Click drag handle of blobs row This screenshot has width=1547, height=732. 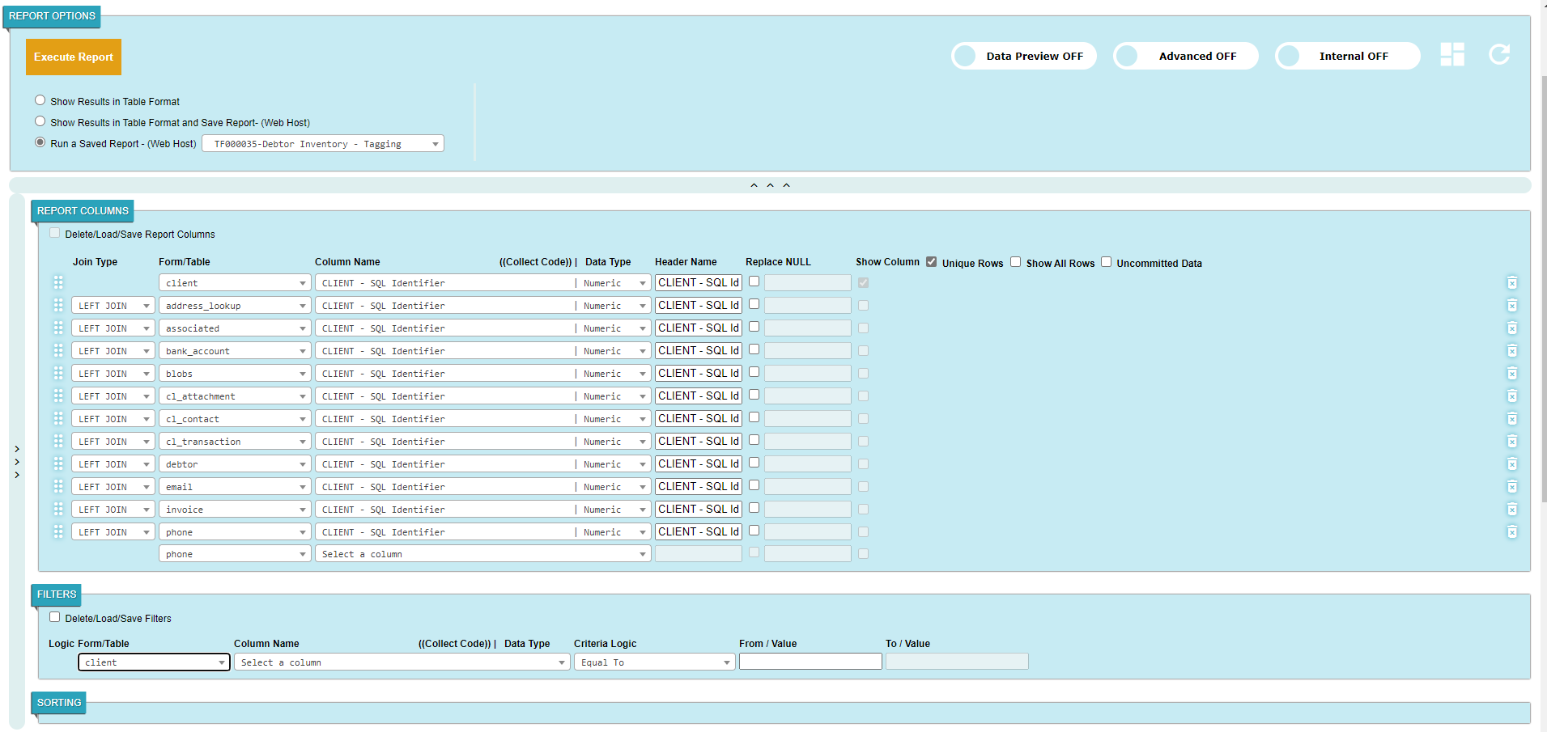tap(58, 373)
